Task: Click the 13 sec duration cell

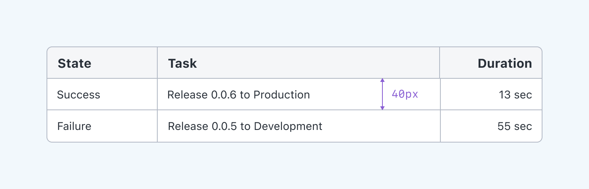Action: point(515,95)
